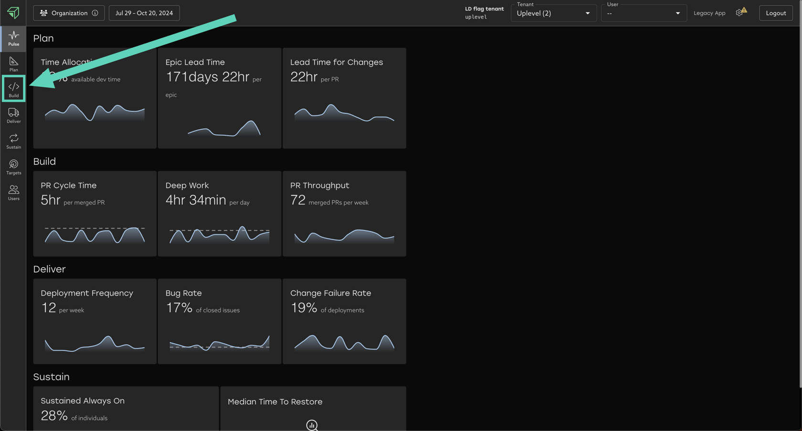This screenshot has height=431, width=802.
Task: Open the Change Failure Rate card
Action: tap(344, 321)
